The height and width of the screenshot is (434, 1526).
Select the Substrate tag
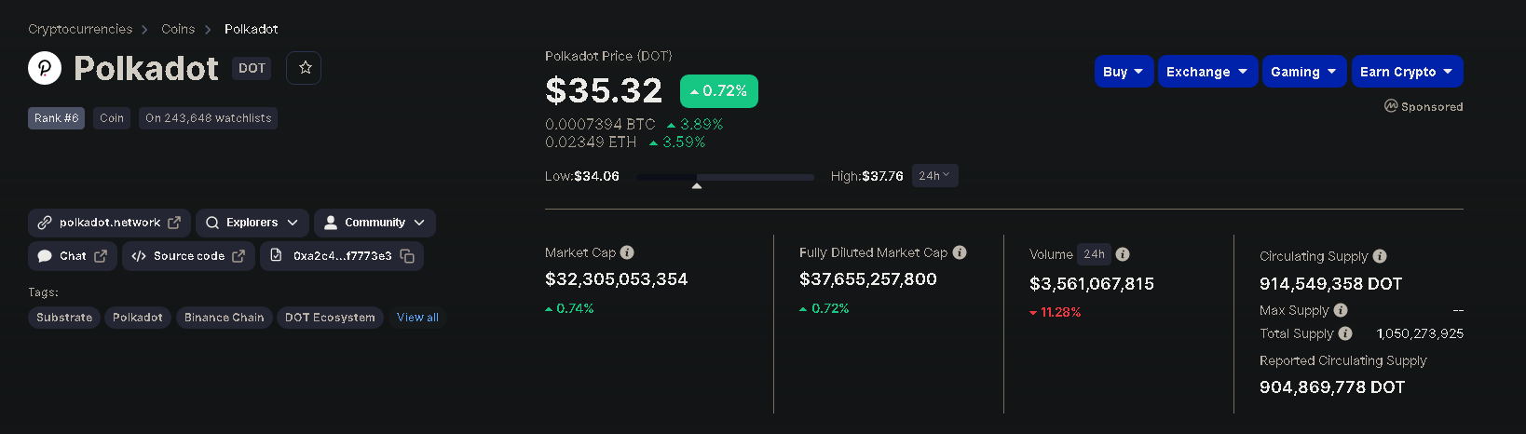point(64,318)
